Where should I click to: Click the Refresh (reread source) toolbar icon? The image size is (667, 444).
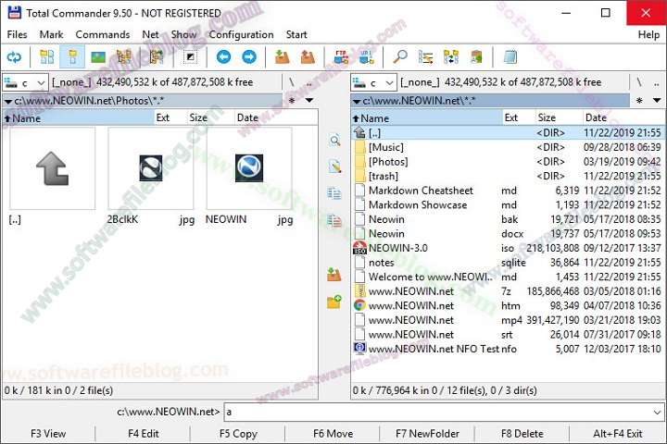[14, 57]
